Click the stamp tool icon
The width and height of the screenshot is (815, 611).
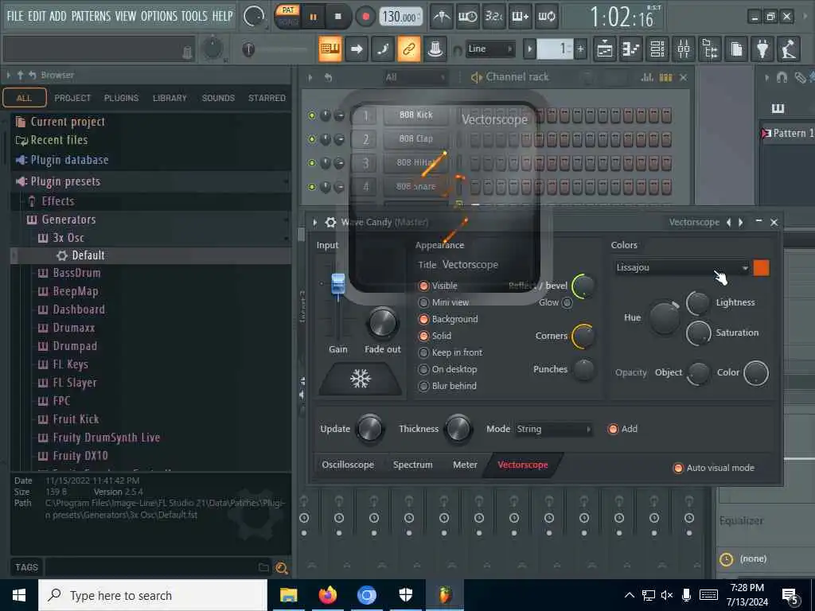[x=435, y=49]
